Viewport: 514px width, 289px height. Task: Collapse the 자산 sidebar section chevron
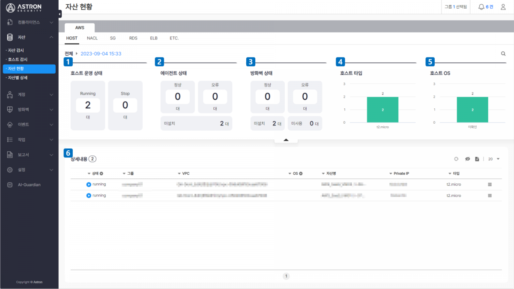51,37
